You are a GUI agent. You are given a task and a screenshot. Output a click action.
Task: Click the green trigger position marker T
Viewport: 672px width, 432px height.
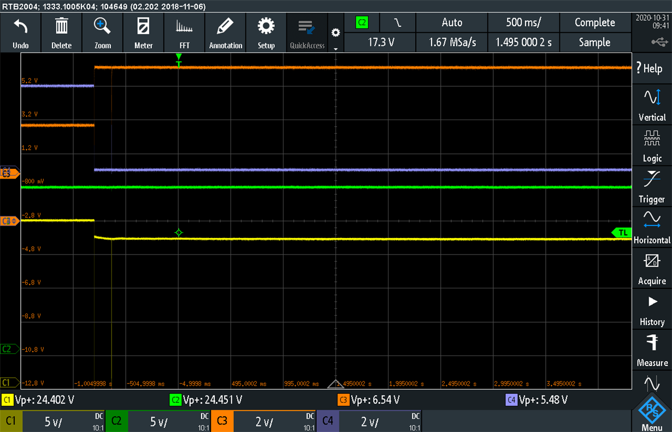[179, 61]
